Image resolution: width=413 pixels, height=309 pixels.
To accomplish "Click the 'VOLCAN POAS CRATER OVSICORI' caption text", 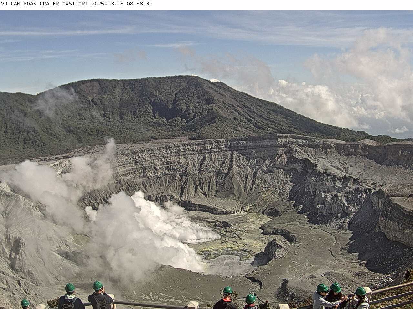I will click(45, 4).
